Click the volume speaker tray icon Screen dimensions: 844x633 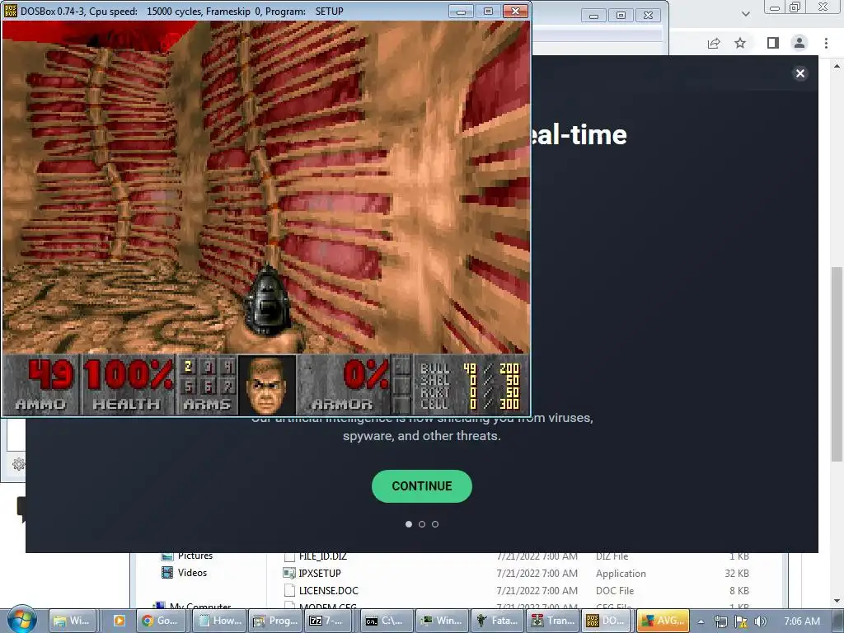pos(760,621)
